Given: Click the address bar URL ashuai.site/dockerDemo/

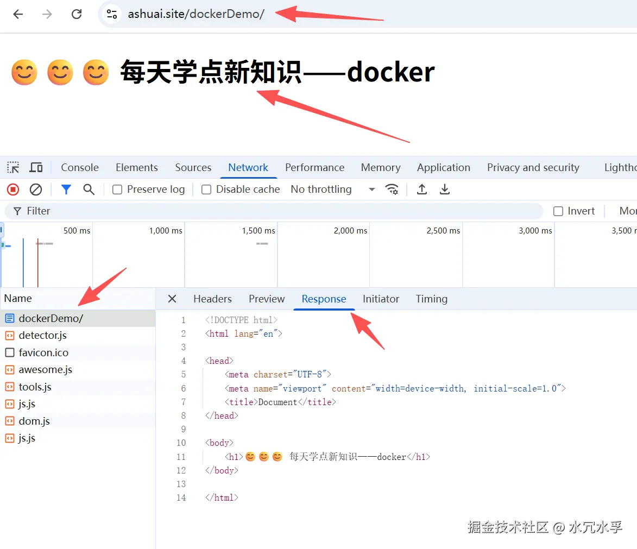Looking at the screenshot, I should pos(196,14).
